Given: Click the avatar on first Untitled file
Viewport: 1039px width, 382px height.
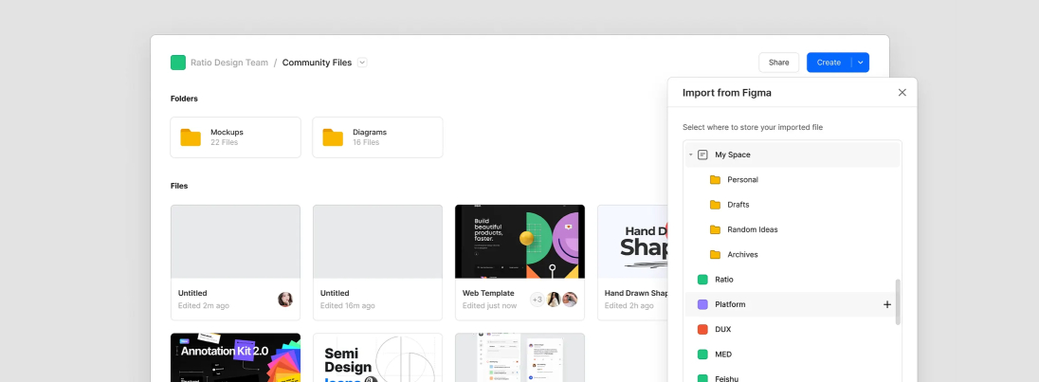Looking at the screenshot, I should coord(284,300).
